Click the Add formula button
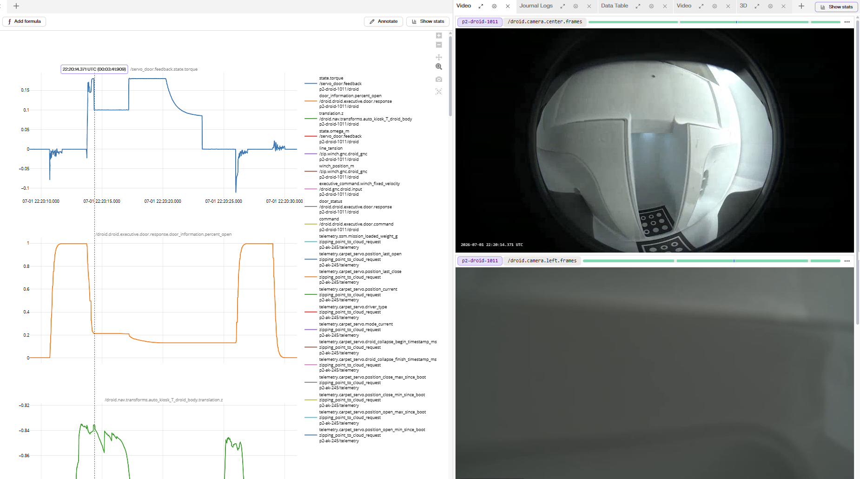This screenshot has width=860, height=479. (24, 21)
